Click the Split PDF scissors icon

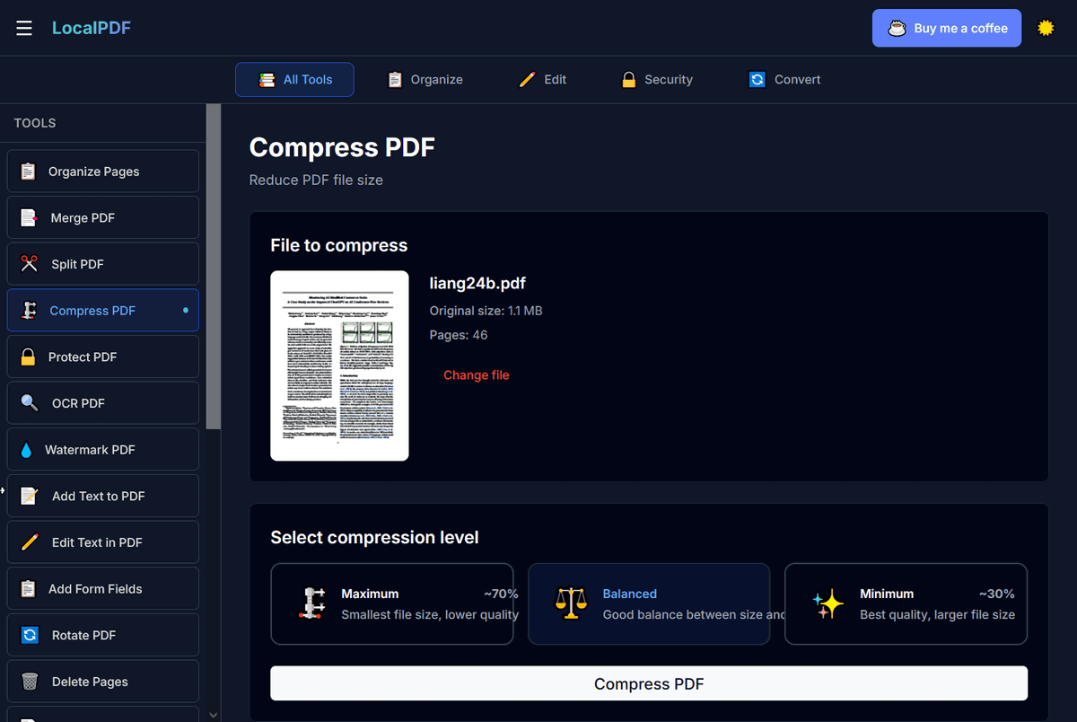pos(29,264)
